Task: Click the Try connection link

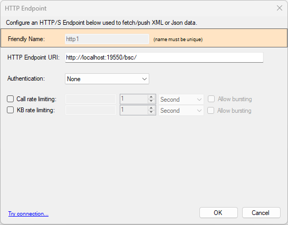Action: pyautogui.click(x=28, y=213)
